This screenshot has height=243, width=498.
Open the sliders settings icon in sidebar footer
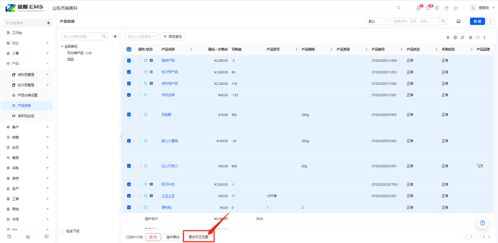(x=28, y=236)
